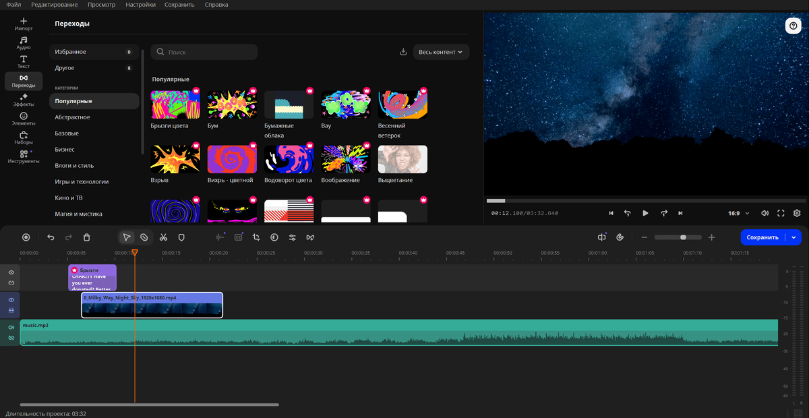Open the Инструменты sidebar section
The image size is (809, 418).
point(24,156)
